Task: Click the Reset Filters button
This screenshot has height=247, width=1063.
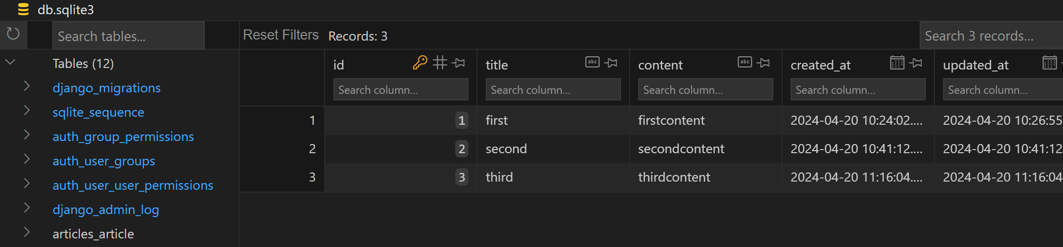Action: (280, 35)
